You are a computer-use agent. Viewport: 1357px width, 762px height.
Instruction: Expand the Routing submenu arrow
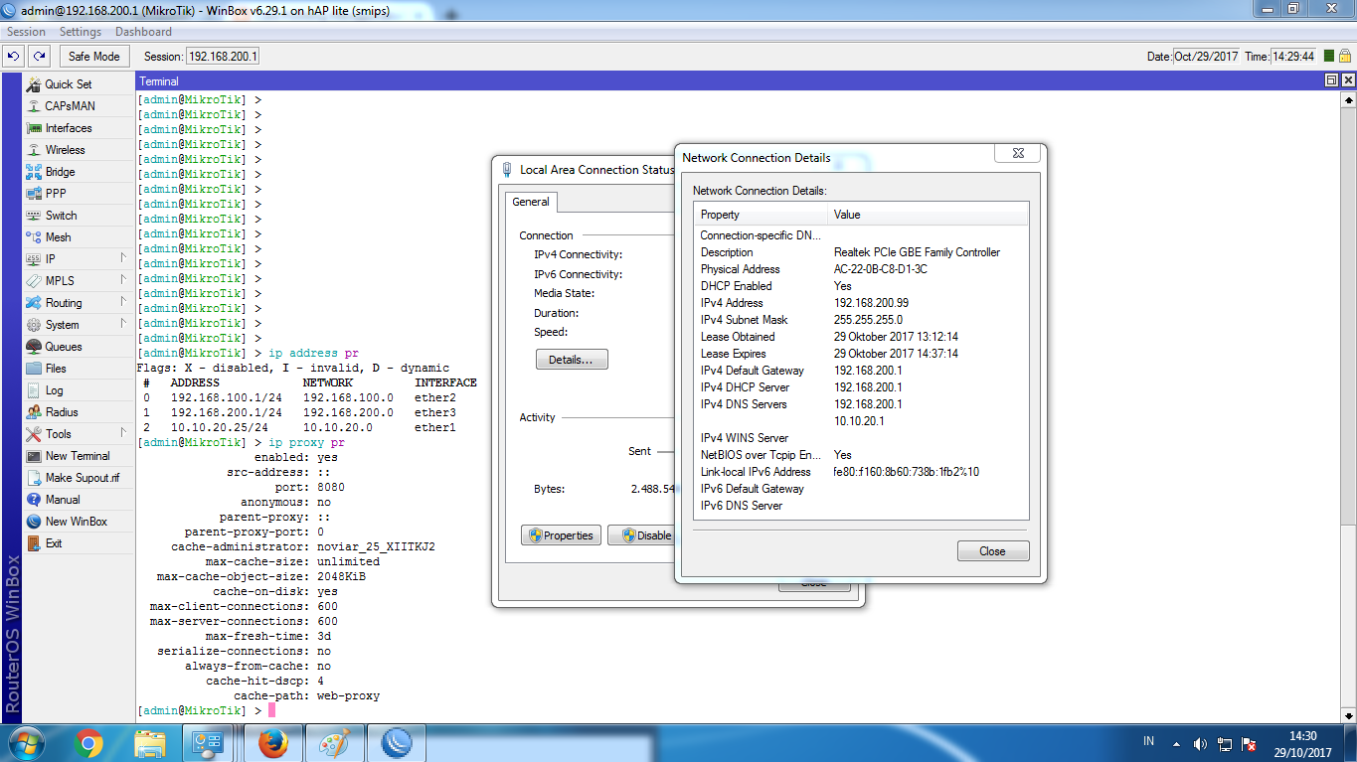[x=123, y=302]
